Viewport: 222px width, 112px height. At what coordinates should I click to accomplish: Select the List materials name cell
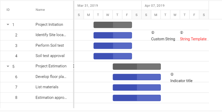[x=47, y=87]
